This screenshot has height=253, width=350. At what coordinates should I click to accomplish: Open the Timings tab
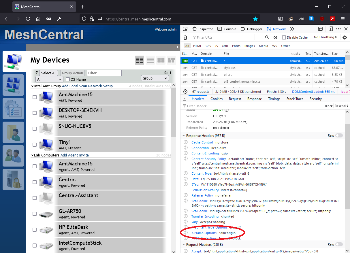274,99
